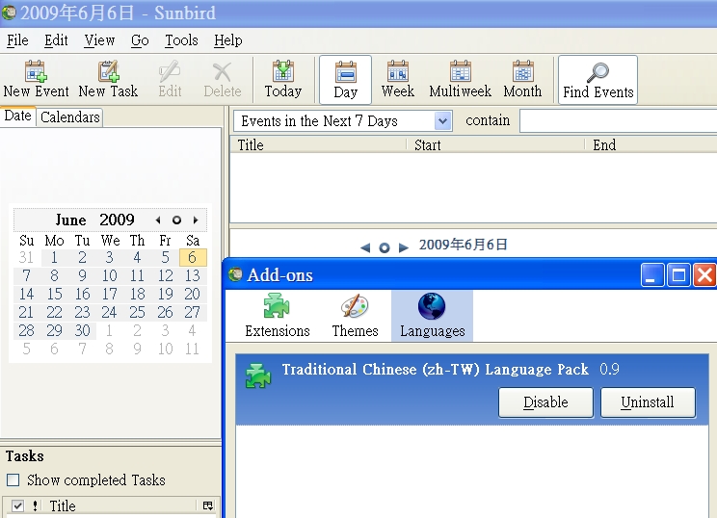The image size is (717, 518).
Task: Switch to Day view
Action: [x=345, y=80]
